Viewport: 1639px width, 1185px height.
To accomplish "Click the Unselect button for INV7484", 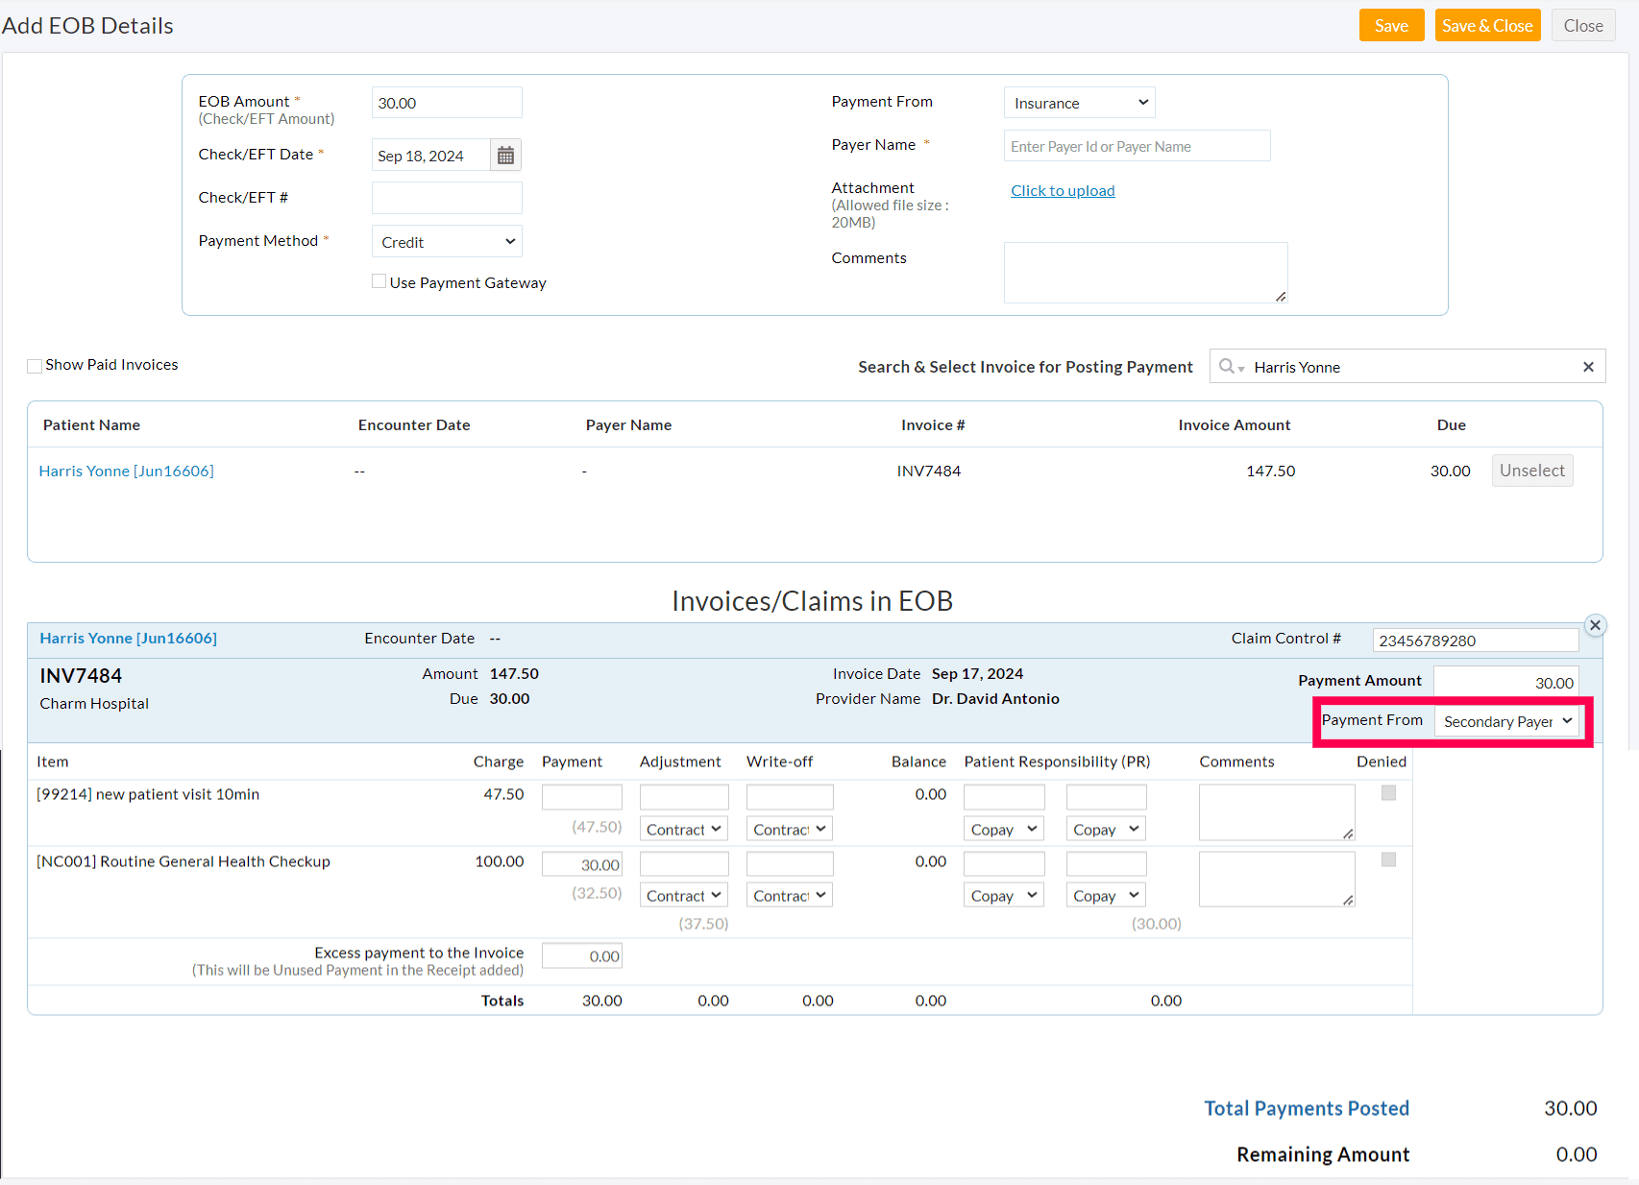I will [x=1531, y=471].
